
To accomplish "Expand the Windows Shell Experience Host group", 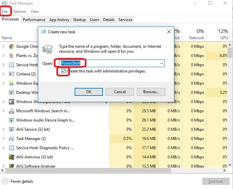I will pos(4,102).
